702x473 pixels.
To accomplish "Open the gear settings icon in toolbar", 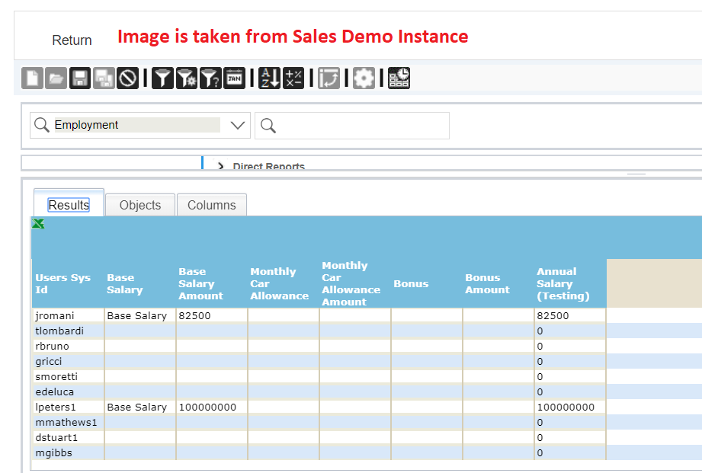I will pyautogui.click(x=364, y=78).
